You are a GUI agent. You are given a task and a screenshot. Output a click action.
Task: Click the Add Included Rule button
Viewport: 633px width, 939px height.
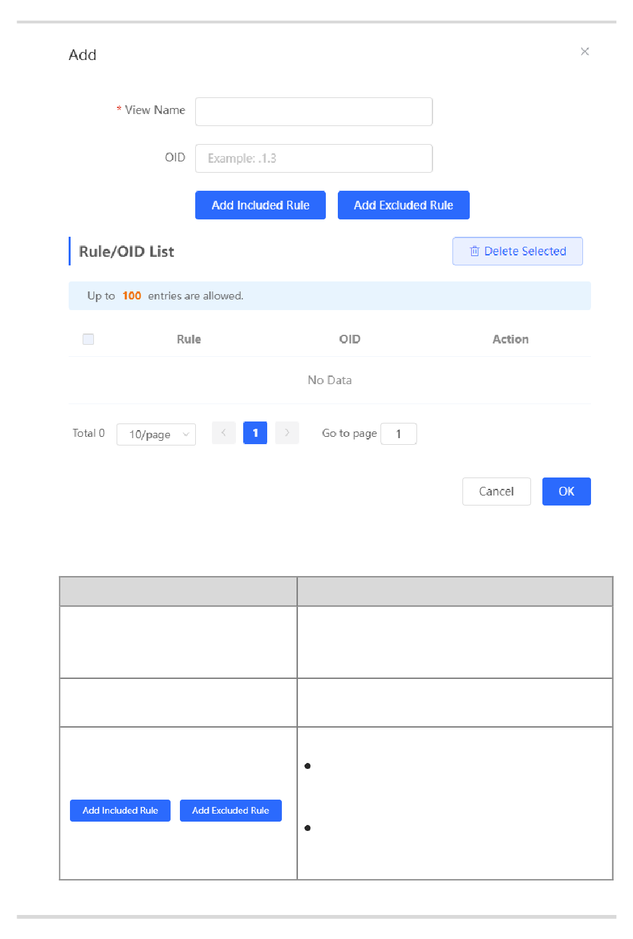260,205
